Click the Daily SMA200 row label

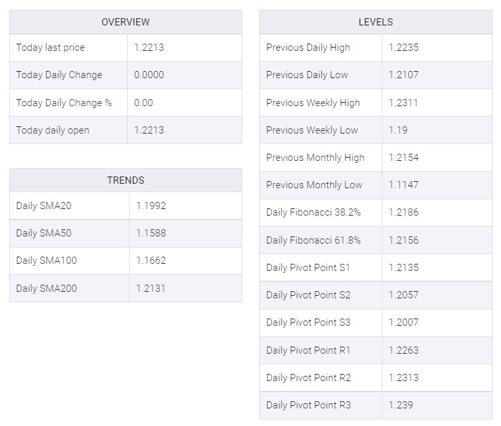pos(46,289)
